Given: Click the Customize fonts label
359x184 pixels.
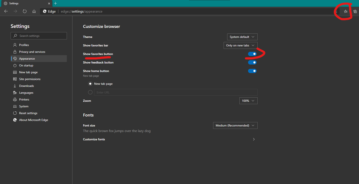Looking at the screenshot, I should (94, 139).
